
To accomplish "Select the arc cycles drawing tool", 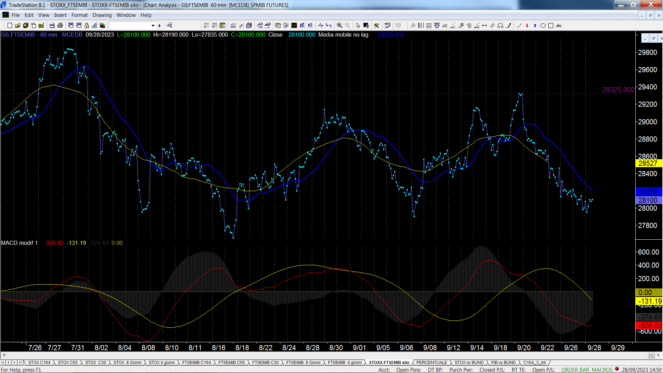I will (x=500, y=25).
